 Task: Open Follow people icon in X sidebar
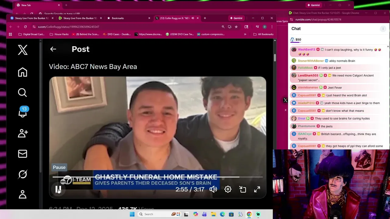[x=23, y=133]
